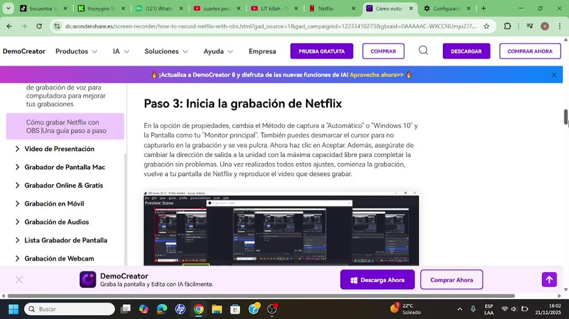Open the volume speaker icon in tray
This screenshot has height=319, width=569.
pyautogui.click(x=514, y=309)
